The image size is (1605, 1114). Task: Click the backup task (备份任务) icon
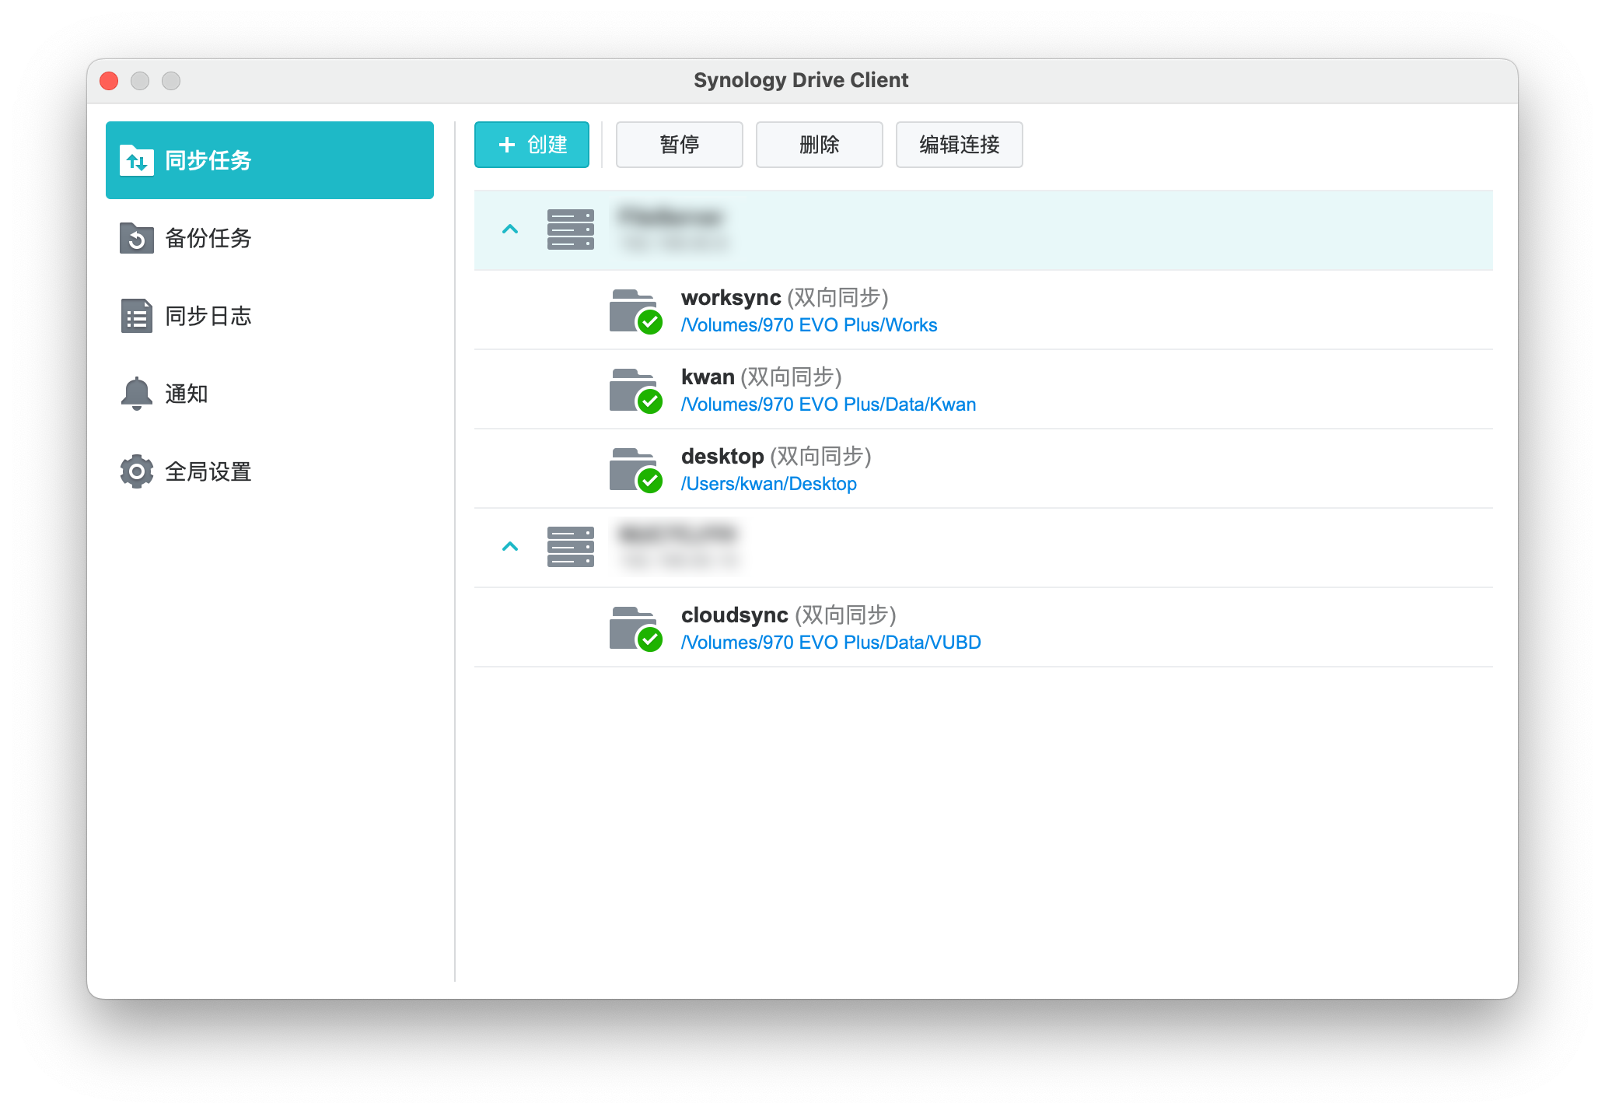coord(137,238)
